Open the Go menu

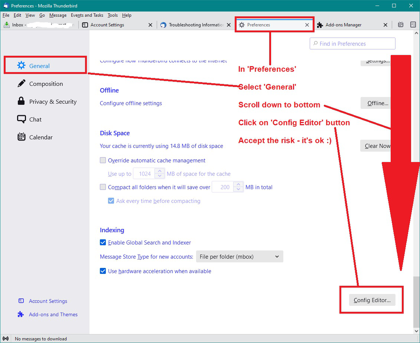click(42, 15)
